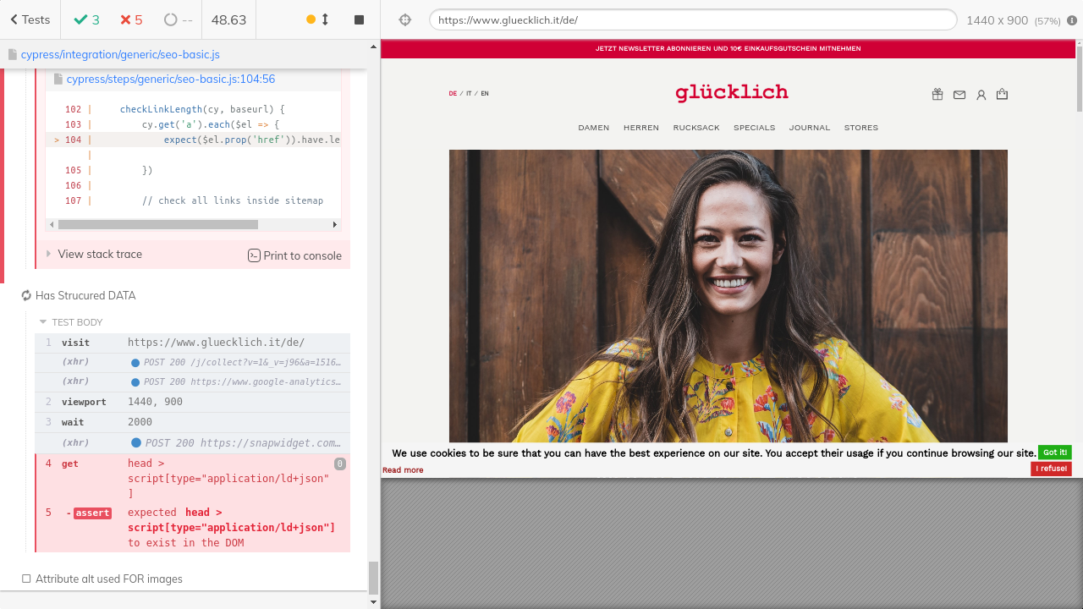Switch site language to IT

click(469, 94)
